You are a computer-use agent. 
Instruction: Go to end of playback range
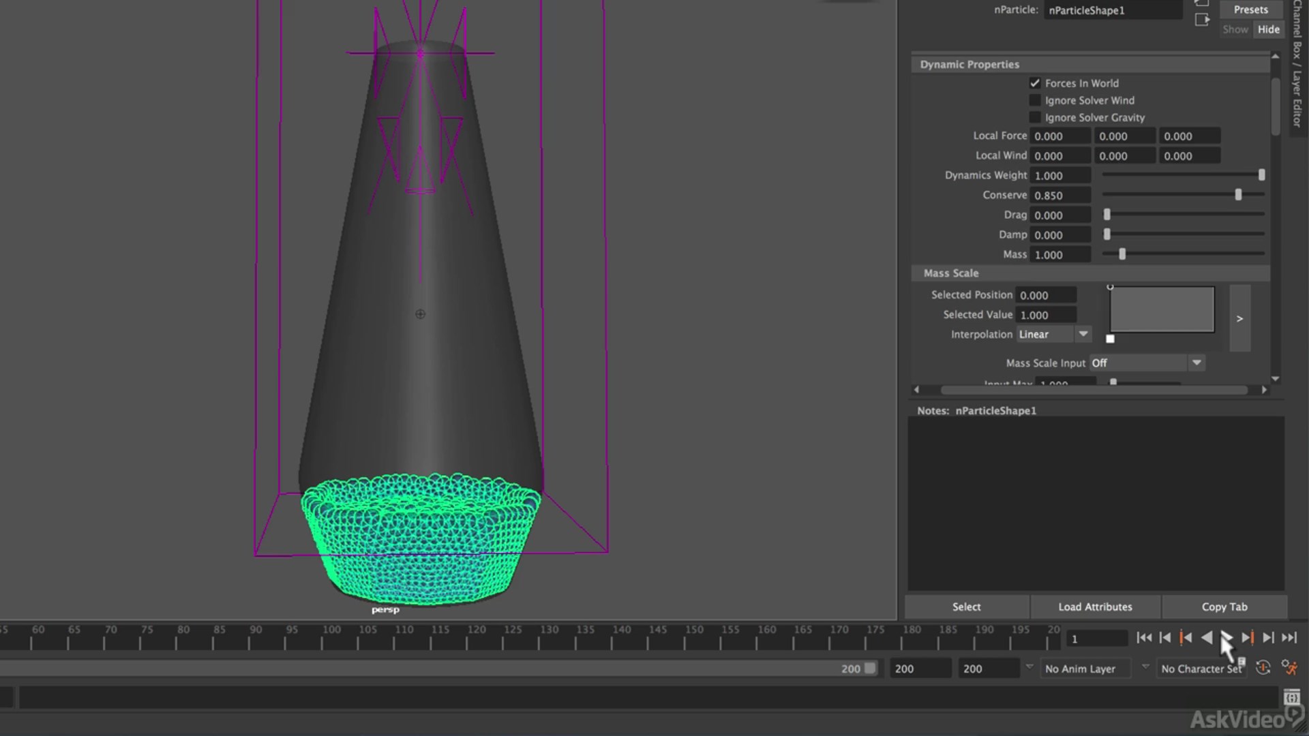pyautogui.click(x=1289, y=638)
